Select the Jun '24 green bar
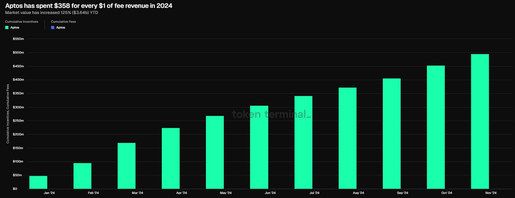 259,147
